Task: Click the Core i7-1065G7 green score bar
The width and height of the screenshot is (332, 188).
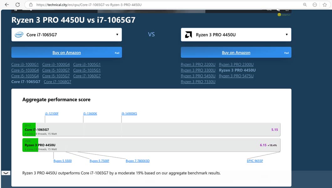Action: [29, 129]
